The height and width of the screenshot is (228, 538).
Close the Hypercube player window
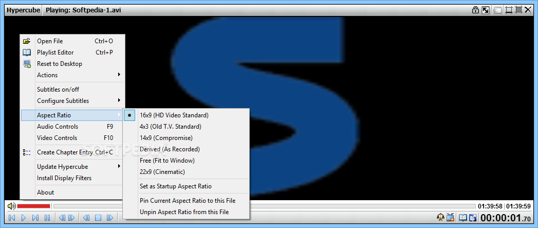(x=528, y=10)
